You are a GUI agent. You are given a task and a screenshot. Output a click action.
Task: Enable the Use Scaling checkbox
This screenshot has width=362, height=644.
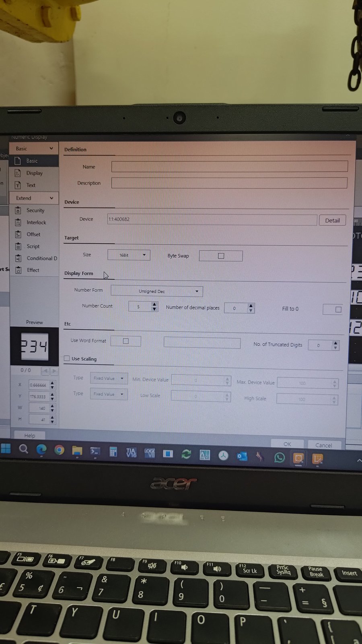coord(67,358)
